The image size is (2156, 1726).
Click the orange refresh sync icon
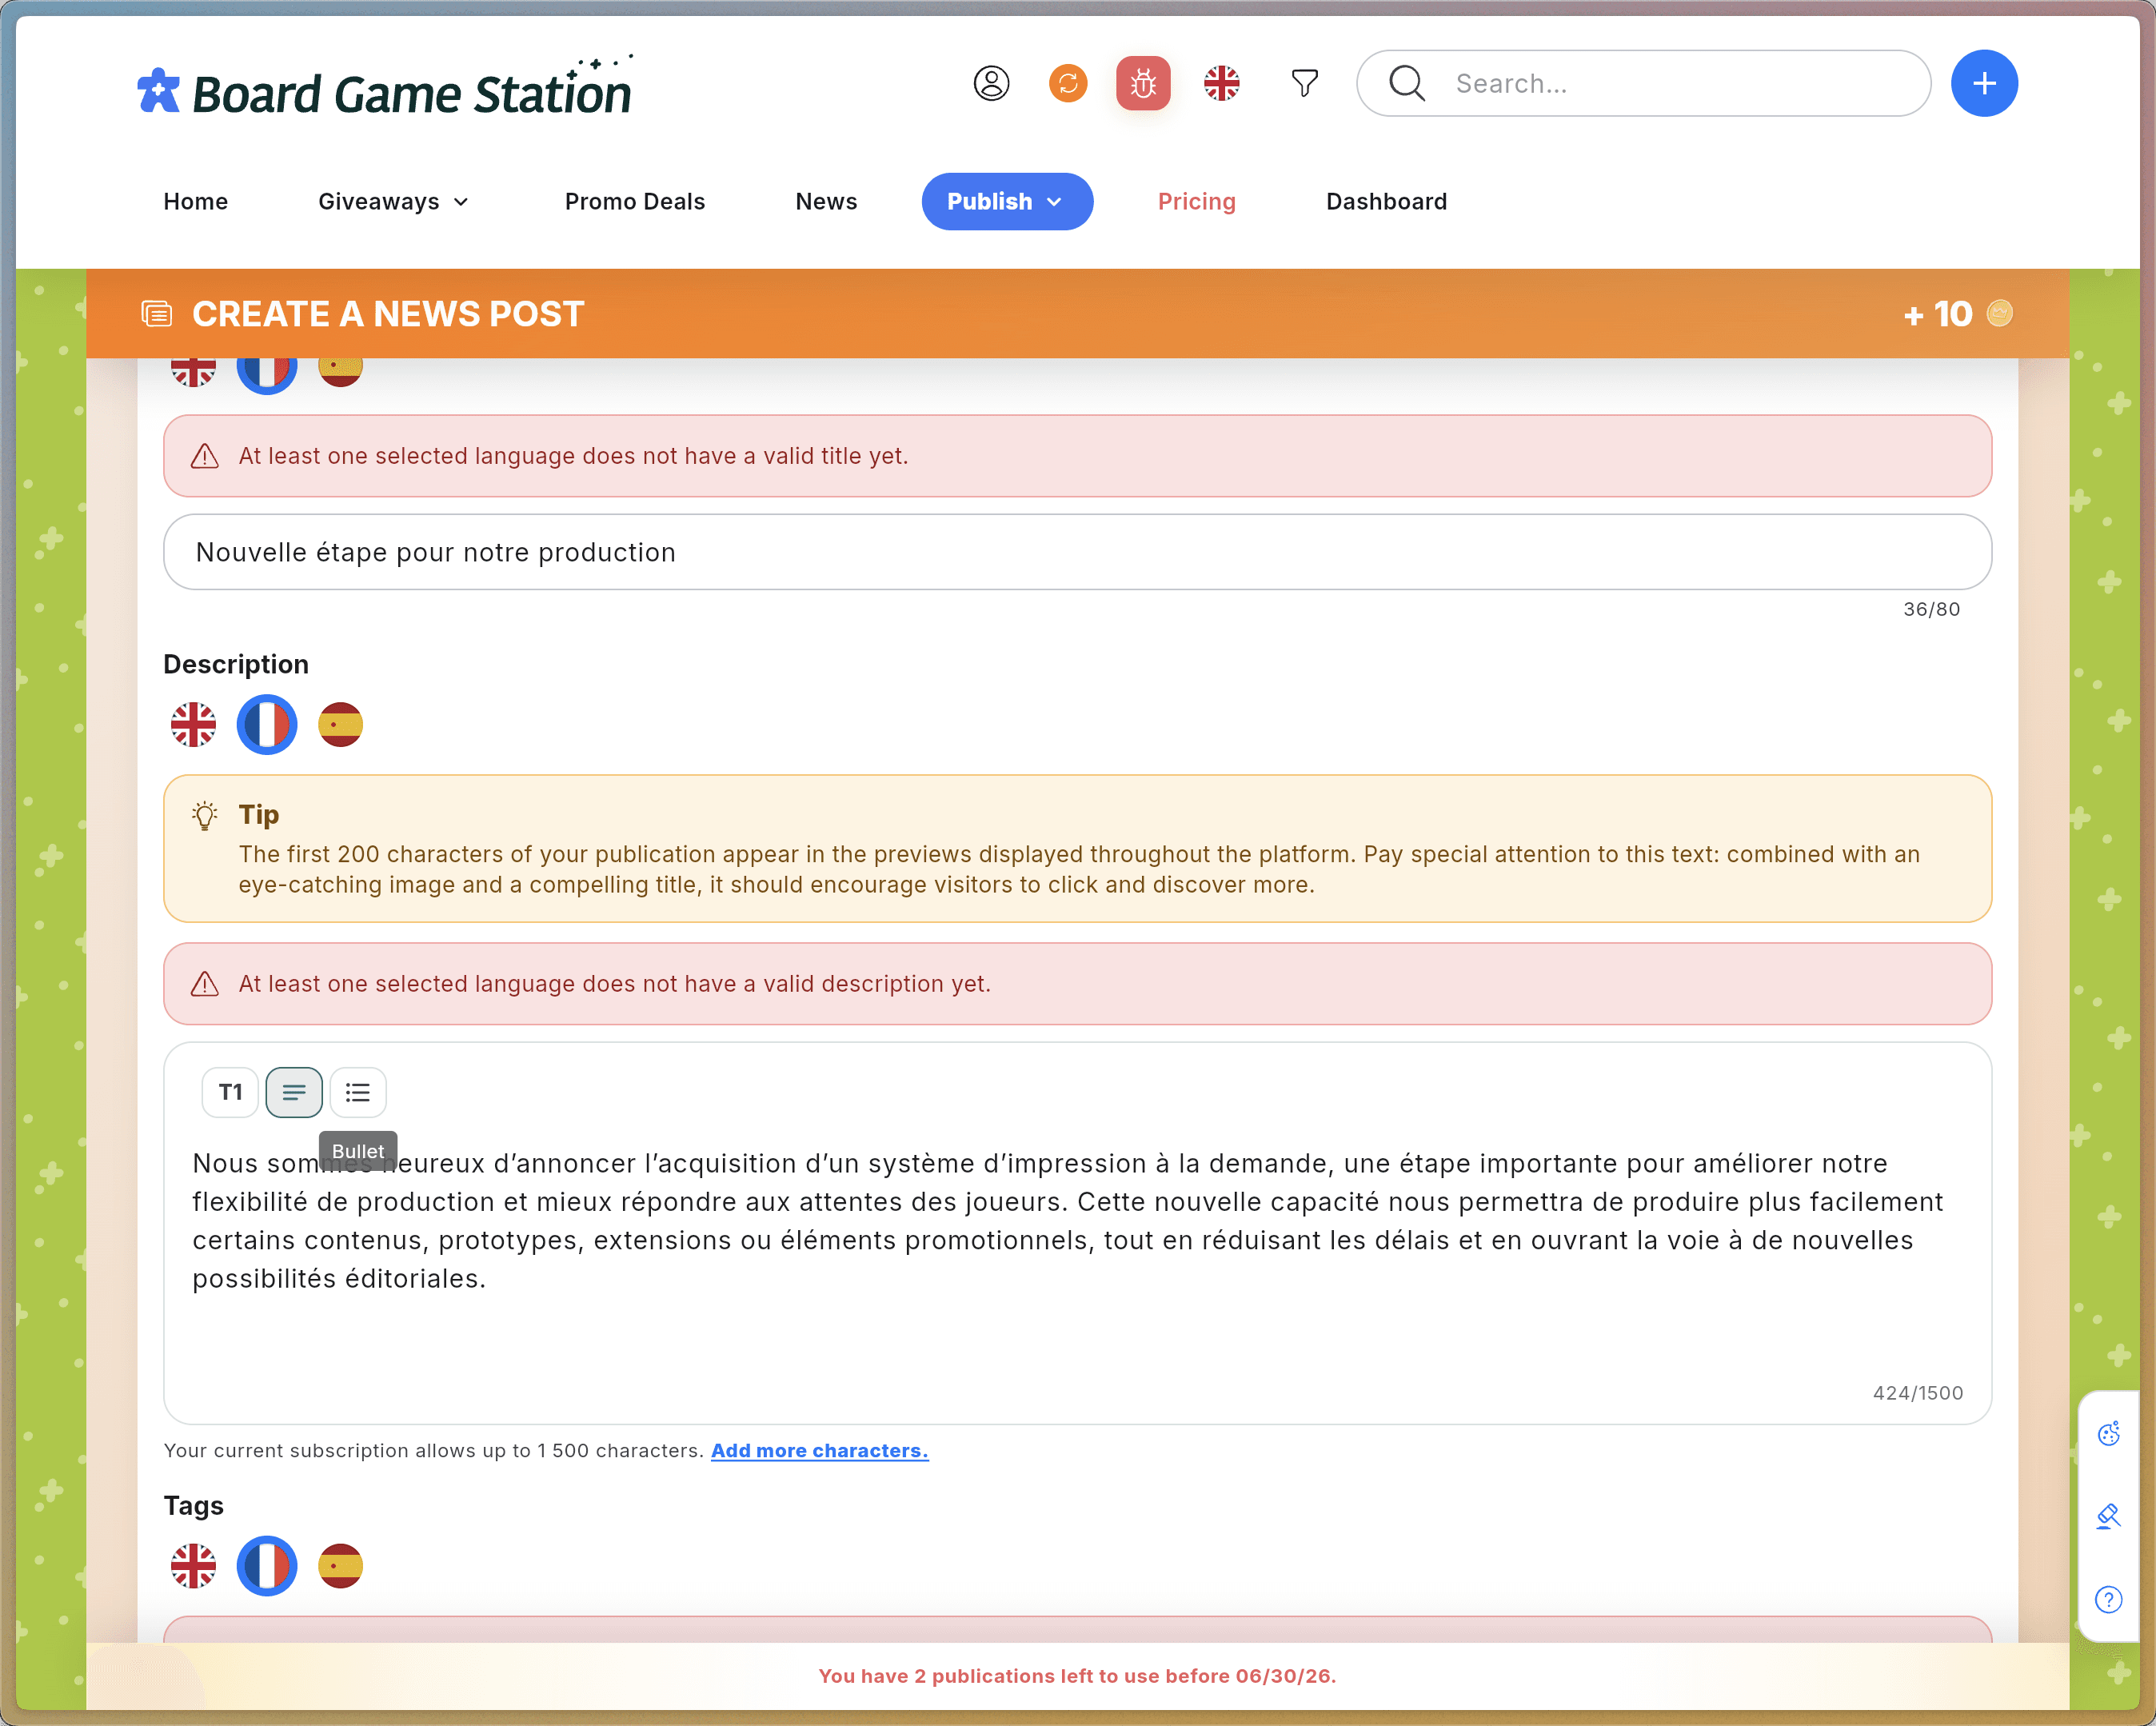point(1068,83)
